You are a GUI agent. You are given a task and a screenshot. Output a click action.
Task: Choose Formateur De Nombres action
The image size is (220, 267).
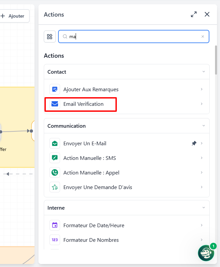127,240
